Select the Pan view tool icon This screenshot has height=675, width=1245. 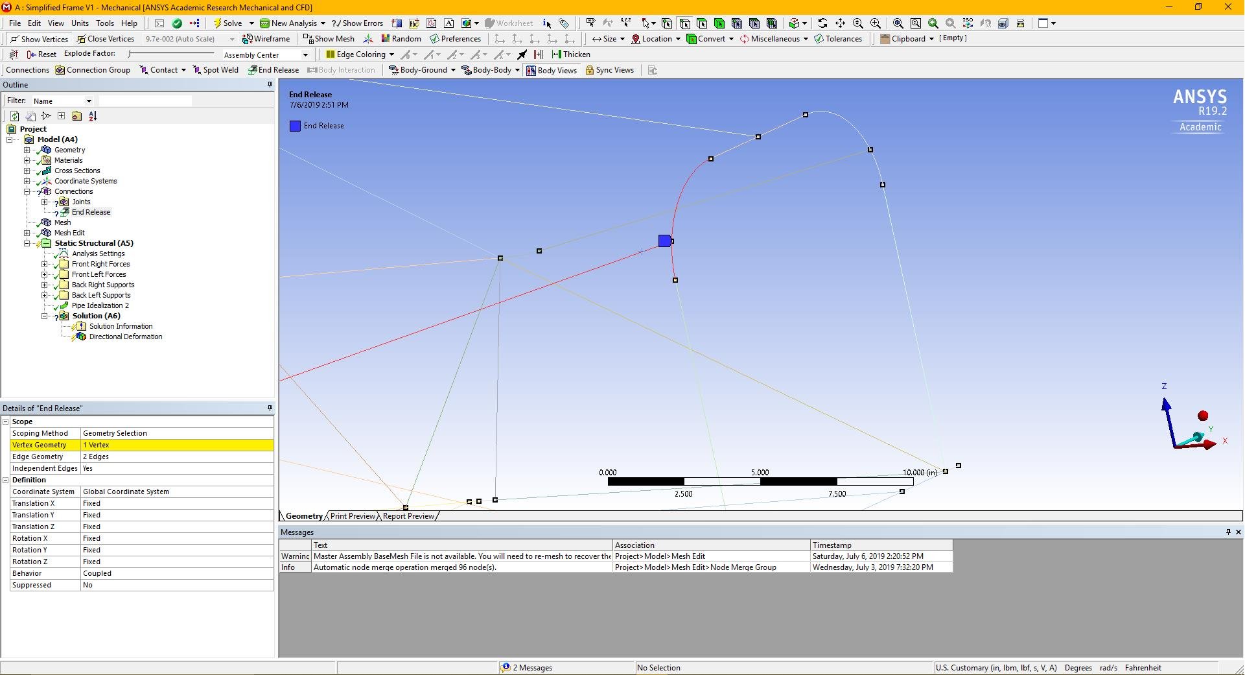pyautogui.click(x=840, y=23)
